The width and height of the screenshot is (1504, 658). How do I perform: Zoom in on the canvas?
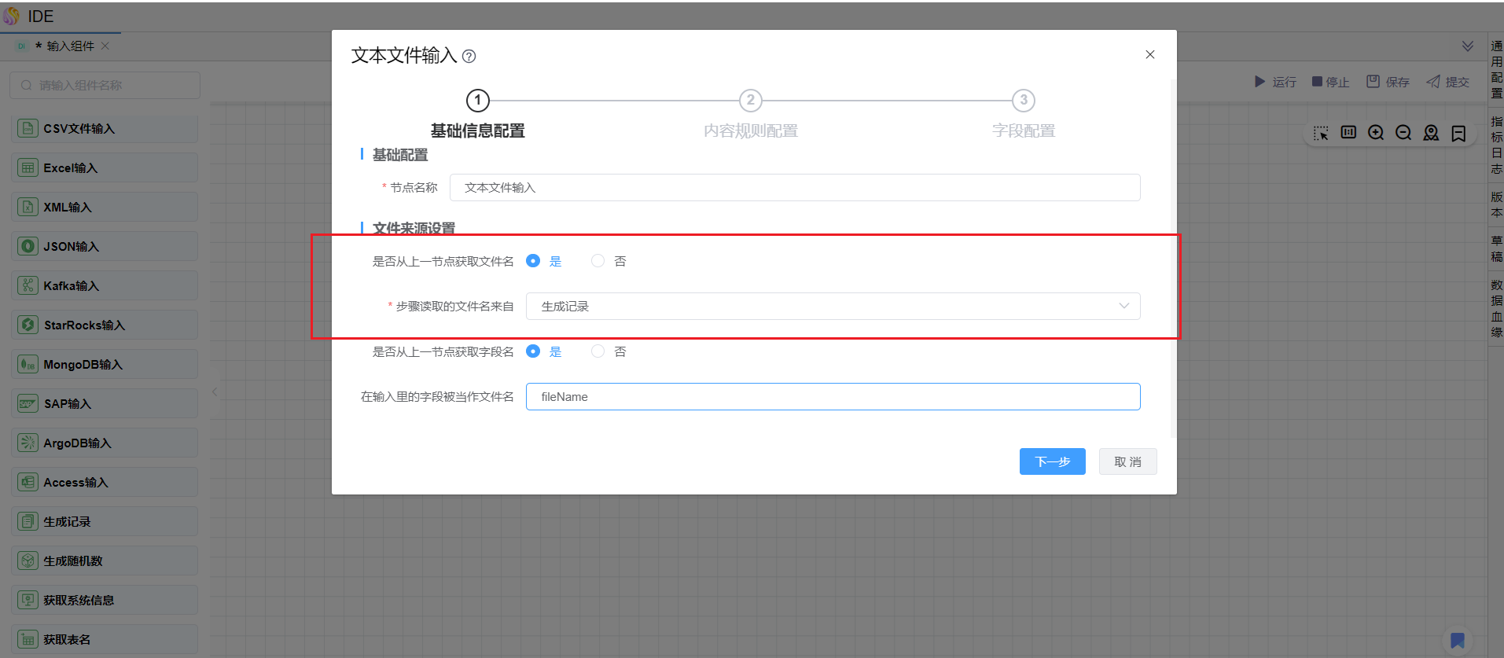point(1376,133)
